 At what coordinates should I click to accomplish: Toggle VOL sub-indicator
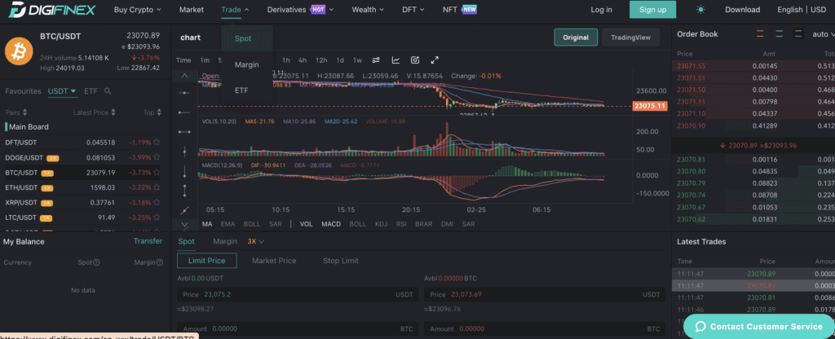pyautogui.click(x=307, y=224)
